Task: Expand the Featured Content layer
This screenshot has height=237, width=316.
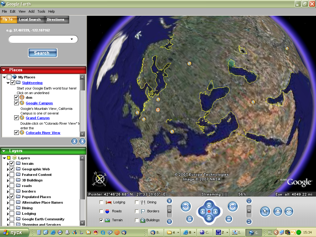Action: pos(8,175)
